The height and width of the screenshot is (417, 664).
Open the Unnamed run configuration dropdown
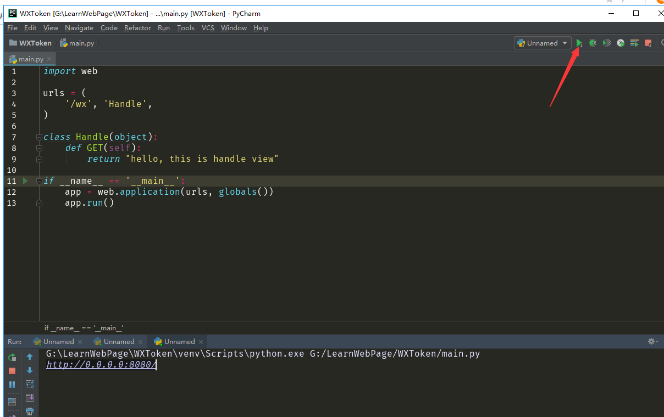543,43
